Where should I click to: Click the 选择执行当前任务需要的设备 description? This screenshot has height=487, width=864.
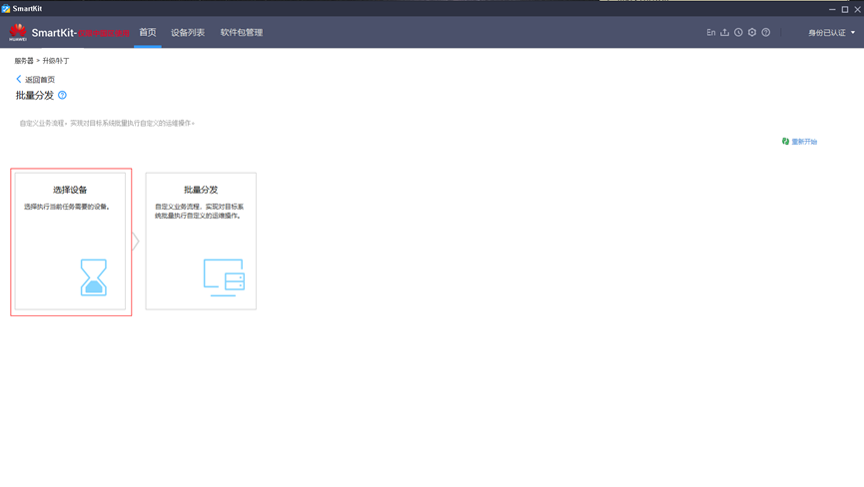coord(67,207)
